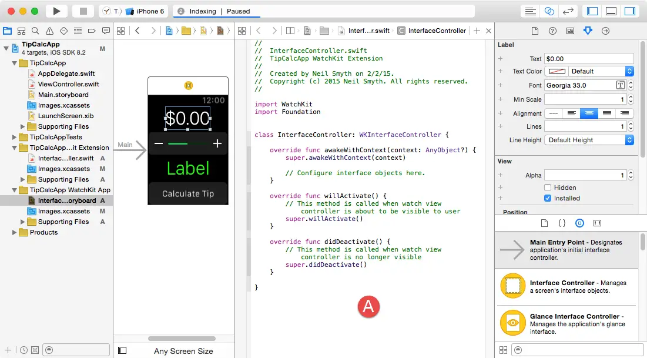Select the Object library icon
Image resolution: width=647 pixels, height=358 pixels.
[579, 223]
